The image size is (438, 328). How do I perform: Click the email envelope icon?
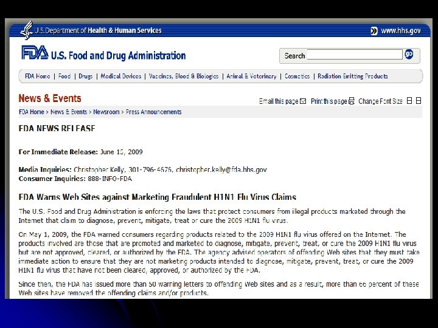(303, 101)
